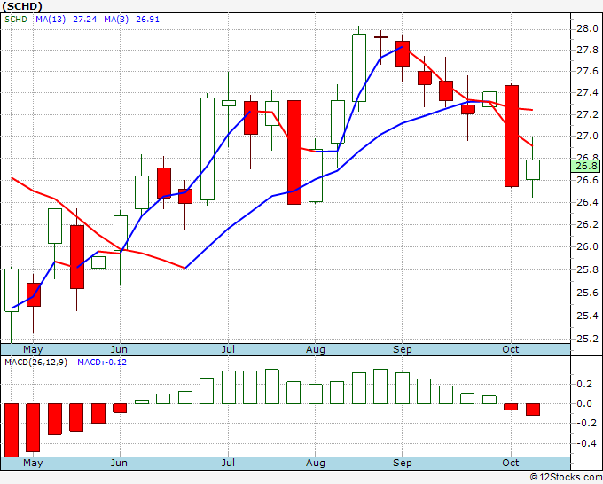Click the 26.6 price axis label
This screenshot has width=603, height=484.
(587, 180)
